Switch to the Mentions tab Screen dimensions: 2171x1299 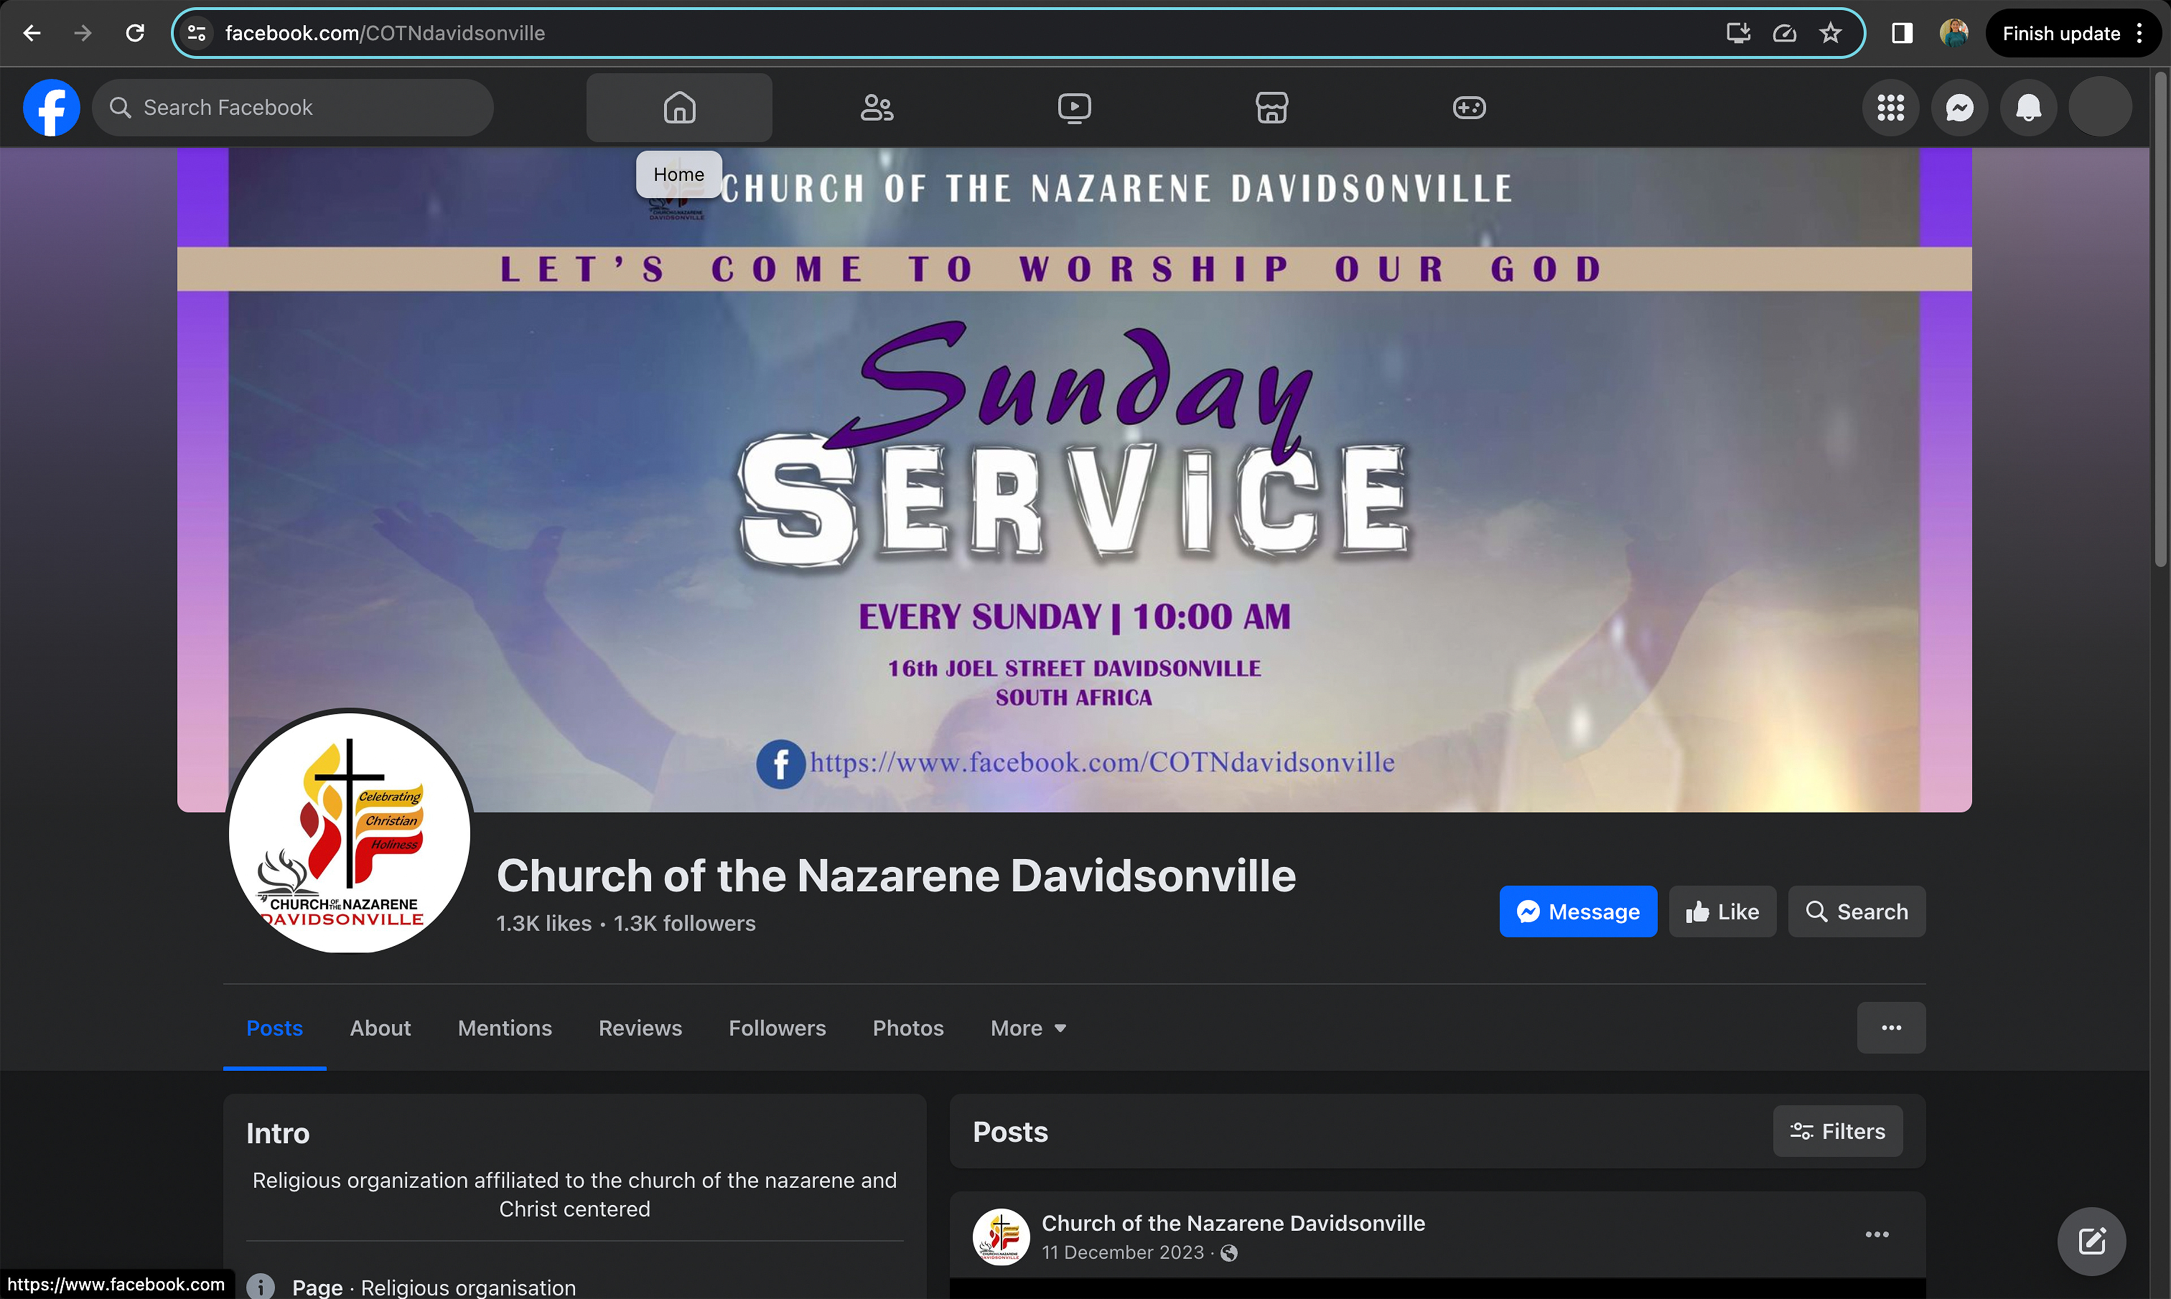point(505,1028)
